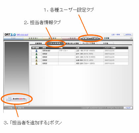Open the テンプレート作成 tab

[89, 43]
